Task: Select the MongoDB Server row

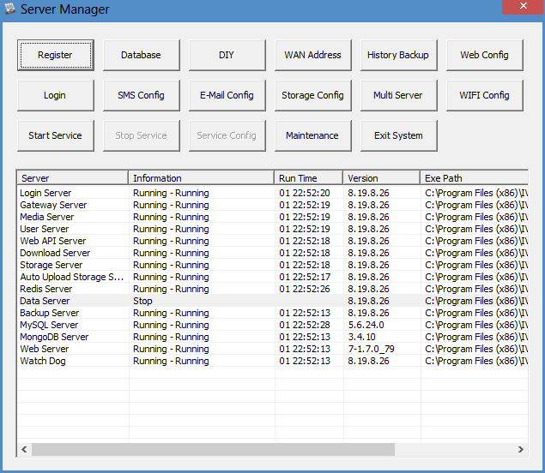Action: click(273, 337)
